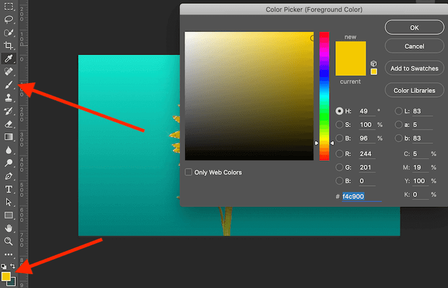Image resolution: width=448 pixels, height=288 pixels.
Task: Choose the Pen tool
Action: pyautogui.click(x=9, y=176)
